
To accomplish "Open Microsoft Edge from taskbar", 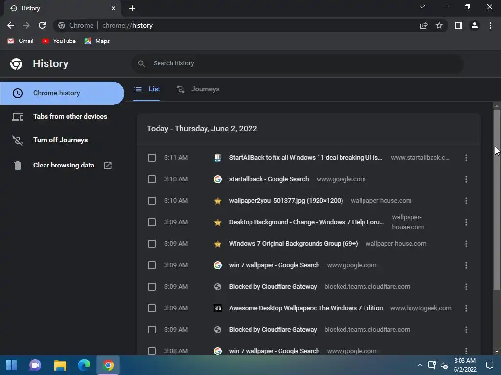I will pos(84,365).
